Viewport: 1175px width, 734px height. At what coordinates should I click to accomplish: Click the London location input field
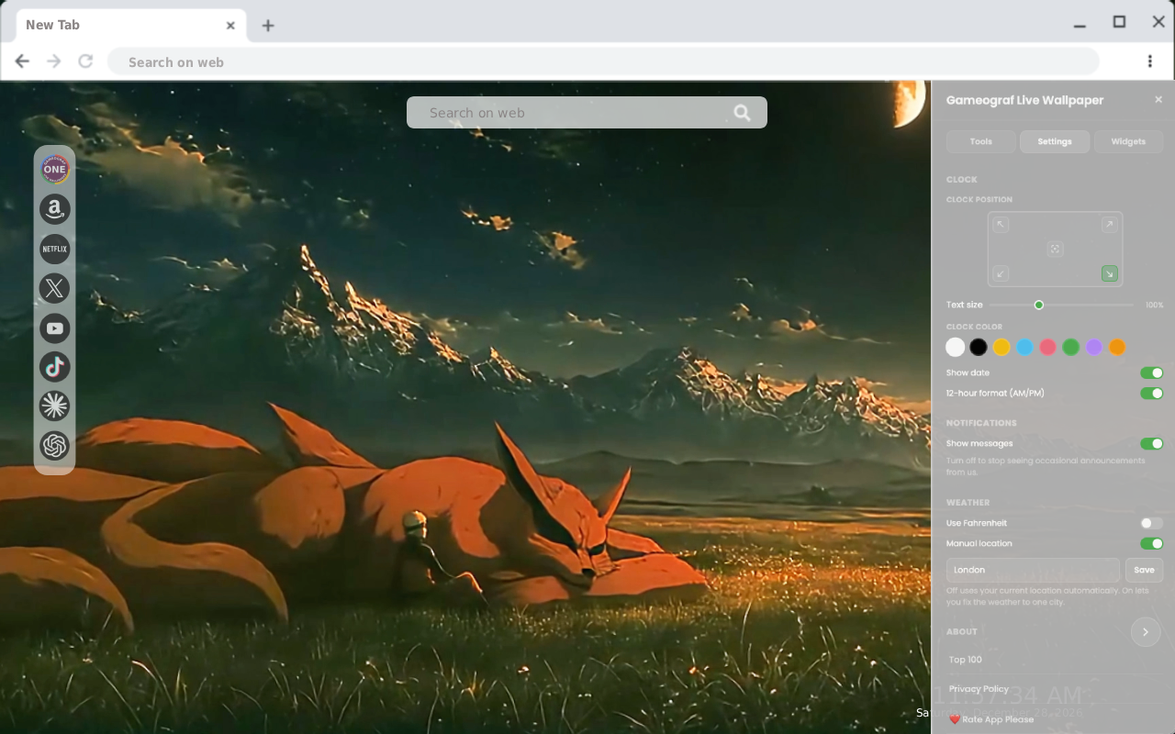click(x=1033, y=570)
